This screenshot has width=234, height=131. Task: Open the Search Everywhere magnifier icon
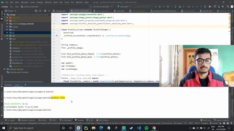click(x=228, y=7)
